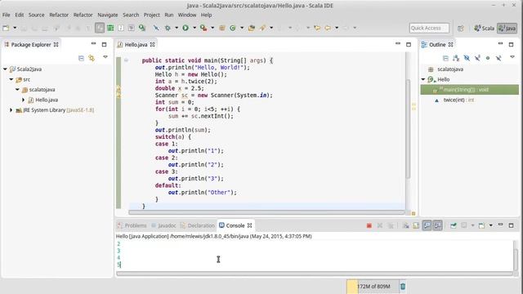Screen dimensions: 523x294
Task: Switch to the Declaration tab
Action: point(198,225)
